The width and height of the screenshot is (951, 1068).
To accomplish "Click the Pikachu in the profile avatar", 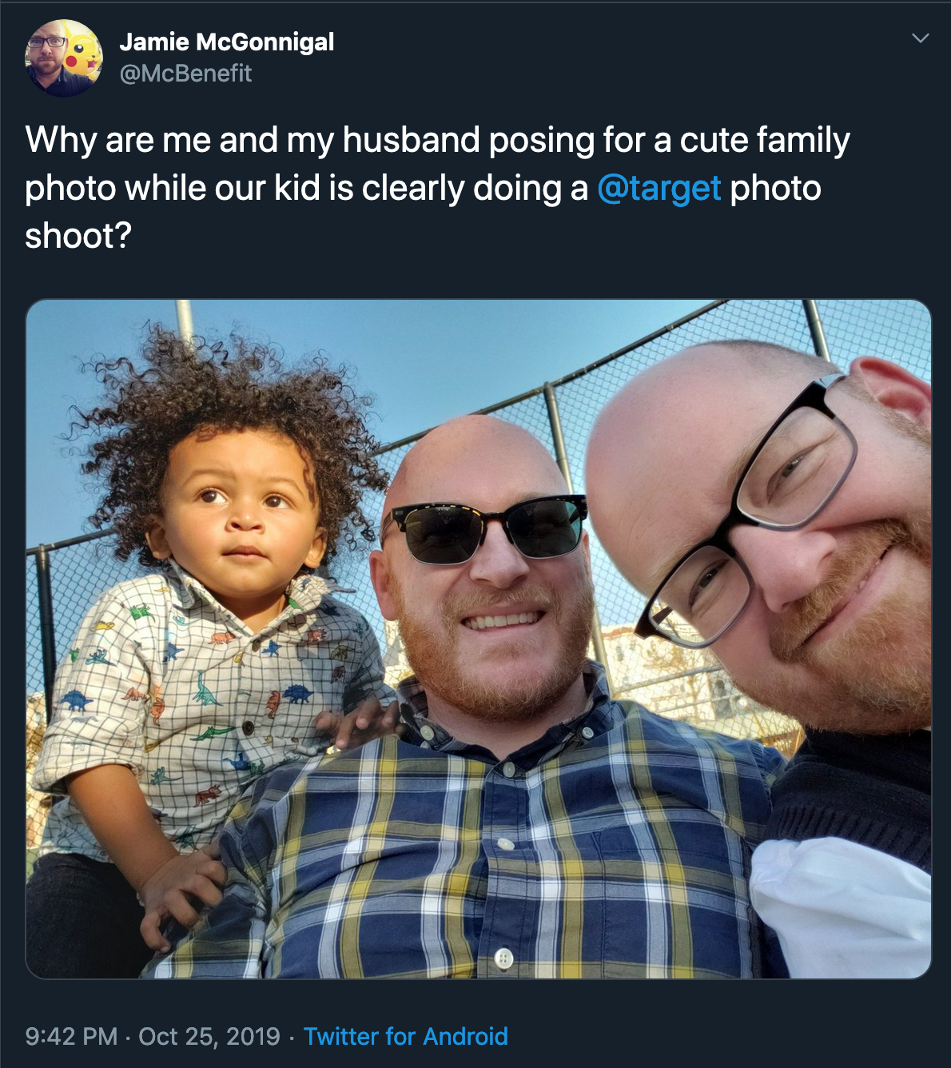I will pos(82,53).
